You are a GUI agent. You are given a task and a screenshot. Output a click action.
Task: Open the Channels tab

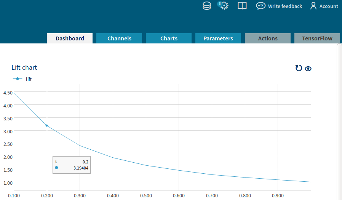[x=119, y=38]
